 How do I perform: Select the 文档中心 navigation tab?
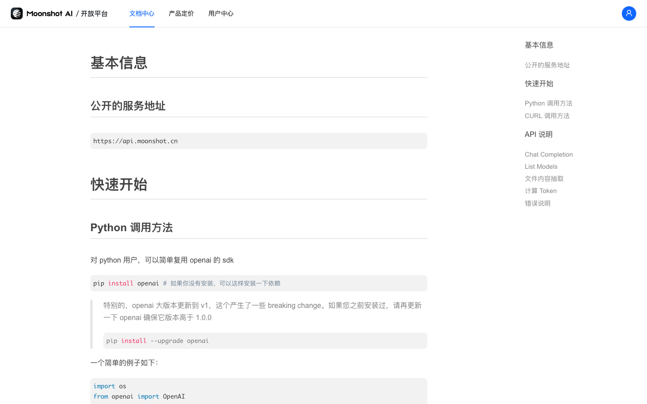pyautogui.click(x=142, y=13)
